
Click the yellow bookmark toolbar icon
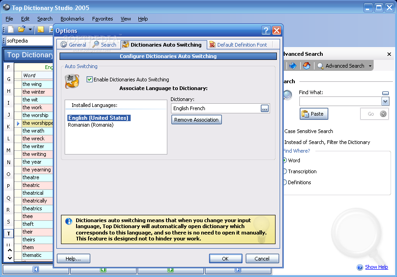pos(41,30)
